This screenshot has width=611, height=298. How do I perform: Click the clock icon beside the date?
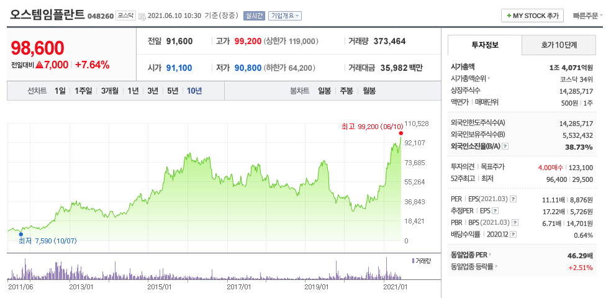click(142, 16)
